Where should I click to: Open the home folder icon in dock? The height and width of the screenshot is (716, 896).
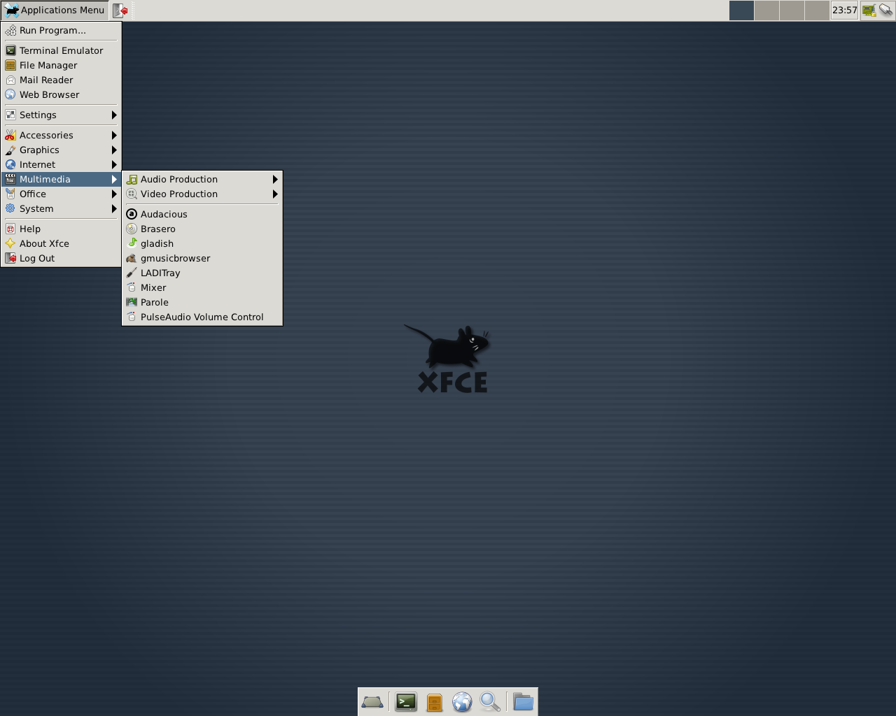click(523, 701)
